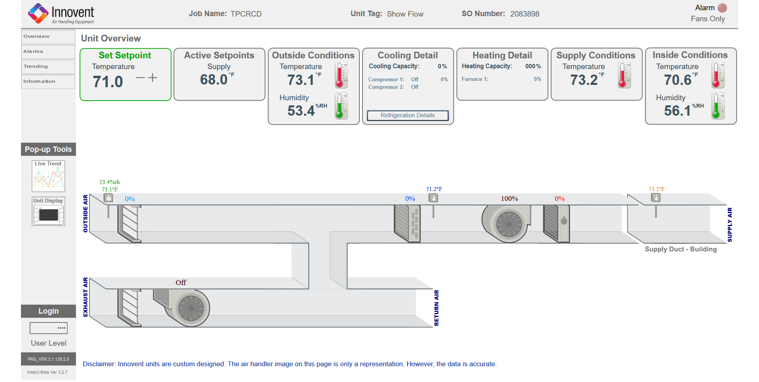
Task: Open the Overview menu item
Action: [48, 37]
